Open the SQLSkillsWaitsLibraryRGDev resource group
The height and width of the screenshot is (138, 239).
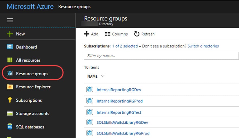(122, 122)
